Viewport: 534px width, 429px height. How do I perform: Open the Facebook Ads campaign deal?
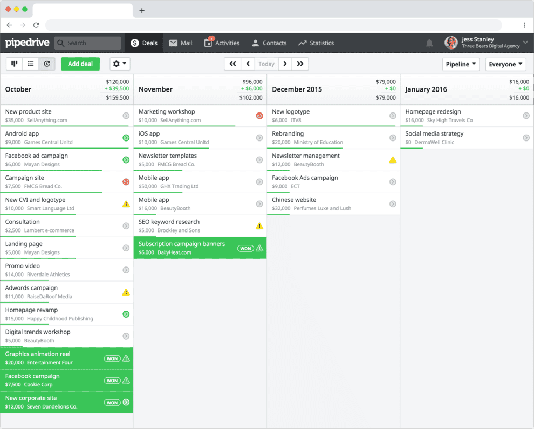tap(333, 182)
